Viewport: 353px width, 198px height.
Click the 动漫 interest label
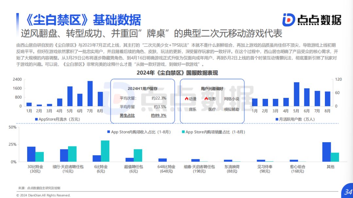193,99
